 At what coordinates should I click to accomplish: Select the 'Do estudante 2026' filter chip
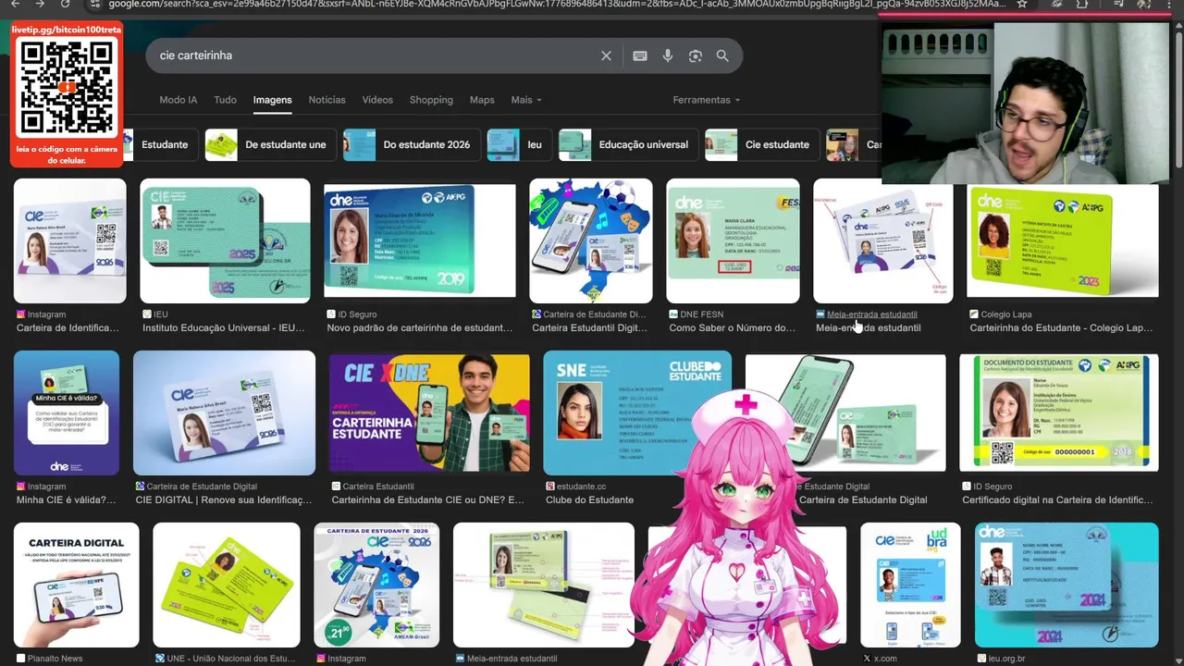pyautogui.click(x=411, y=144)
